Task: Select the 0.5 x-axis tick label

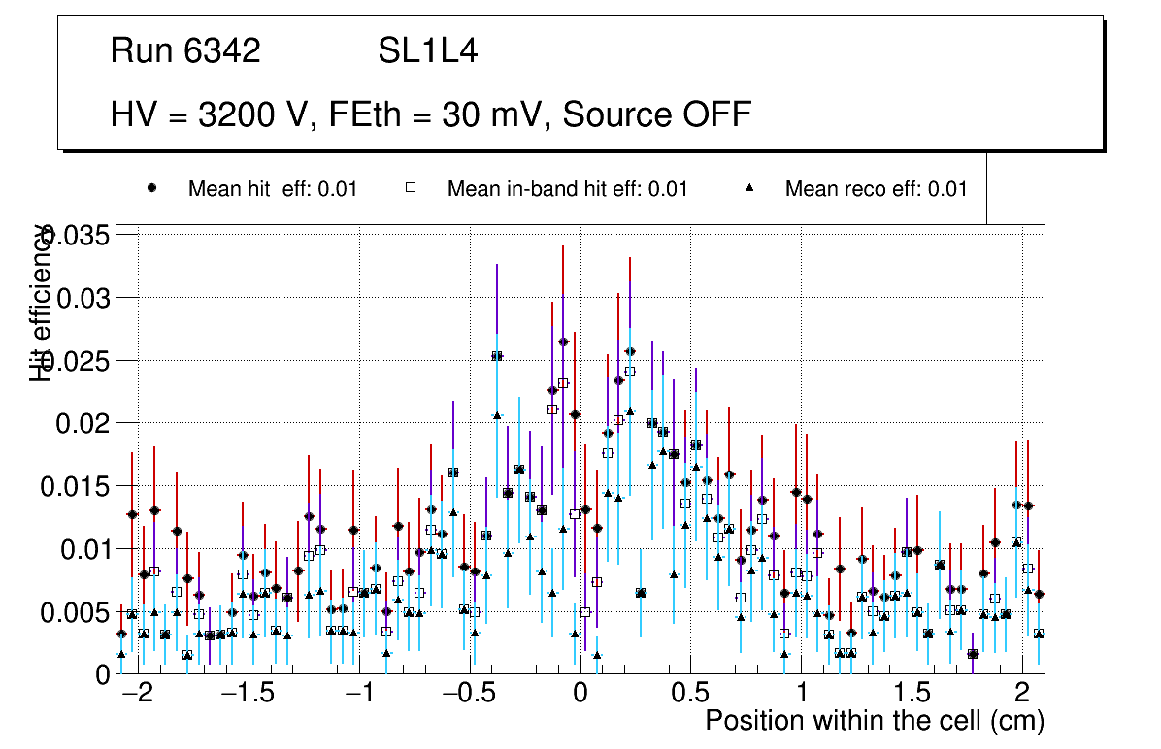Action: point(690,694)
